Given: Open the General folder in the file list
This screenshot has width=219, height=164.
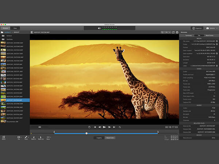Looking at the screenshot, I should point(9,36).
